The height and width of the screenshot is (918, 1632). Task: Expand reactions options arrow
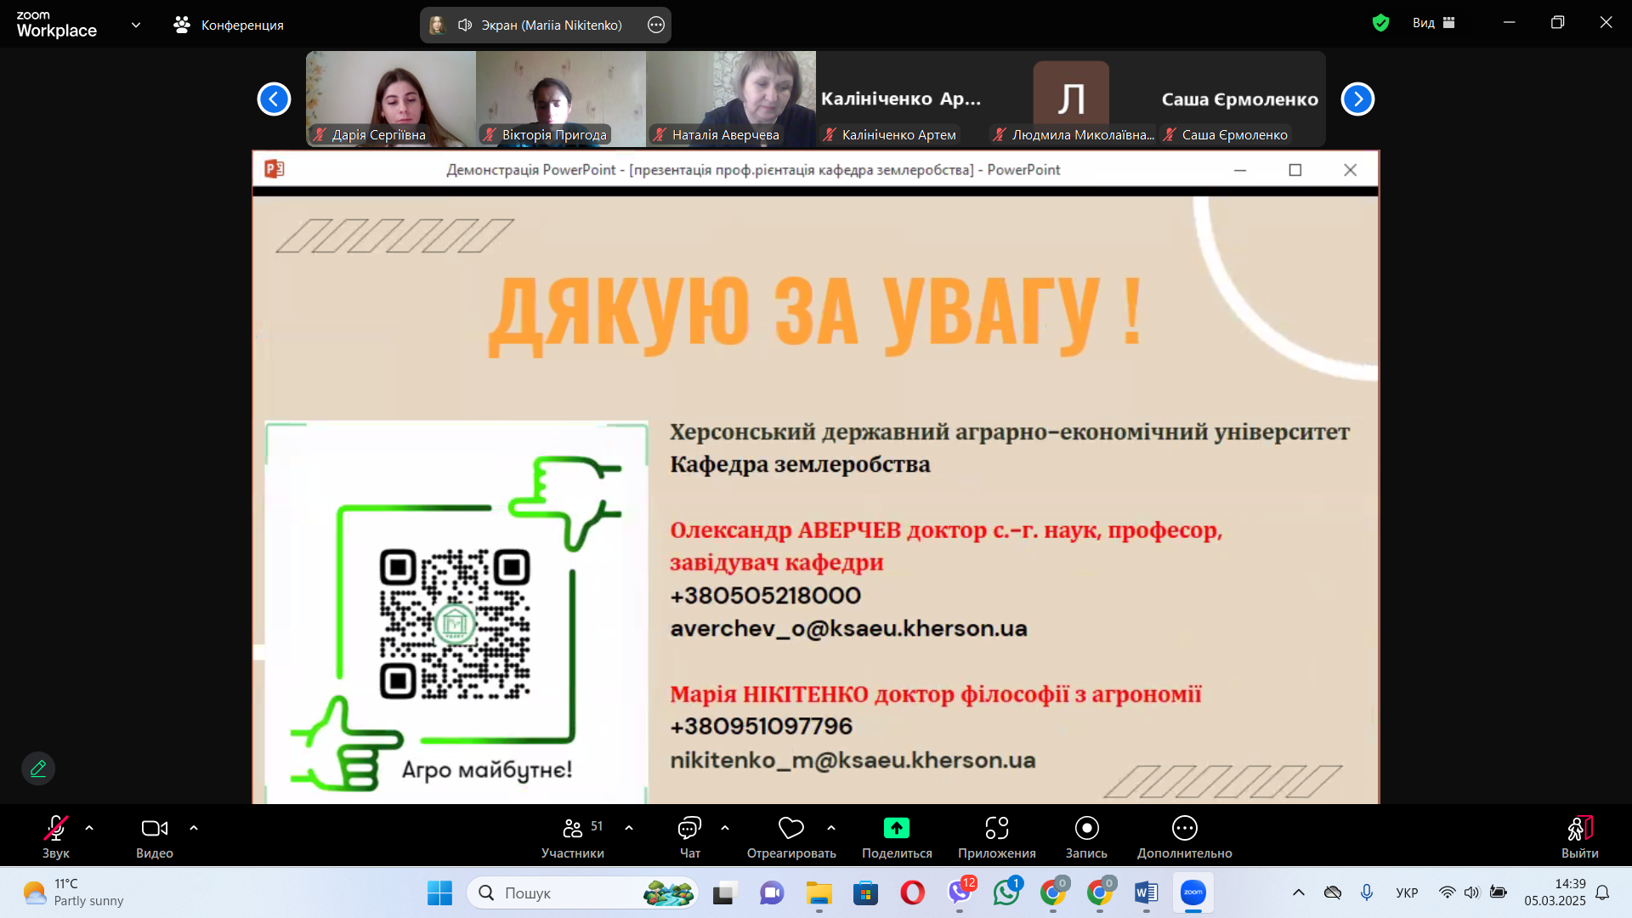[831, 828]
